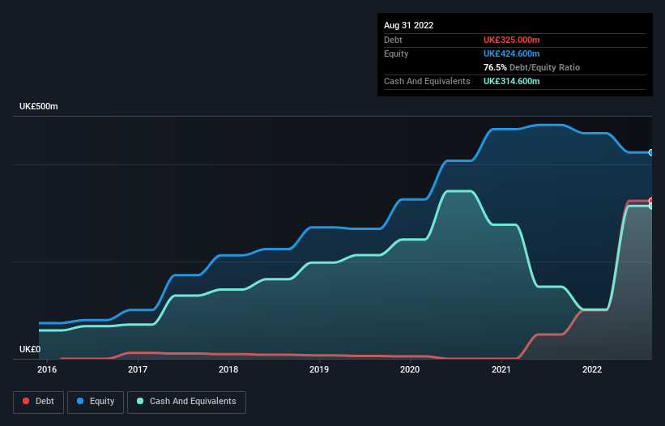Click the 2021 x-axis label

pos(501,369)
